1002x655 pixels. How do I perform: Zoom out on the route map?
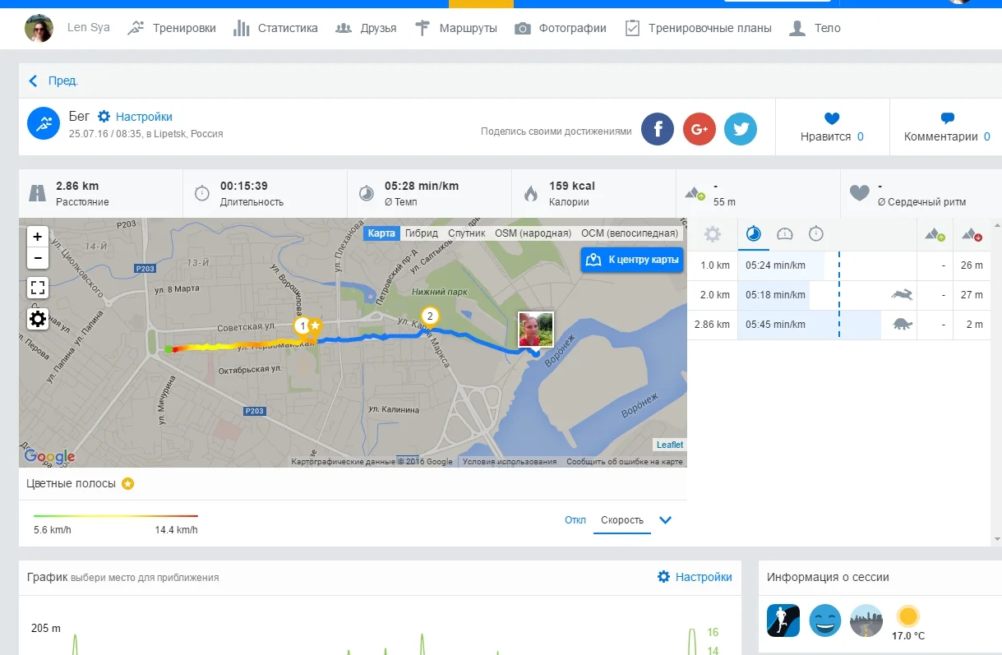(38, 258)
